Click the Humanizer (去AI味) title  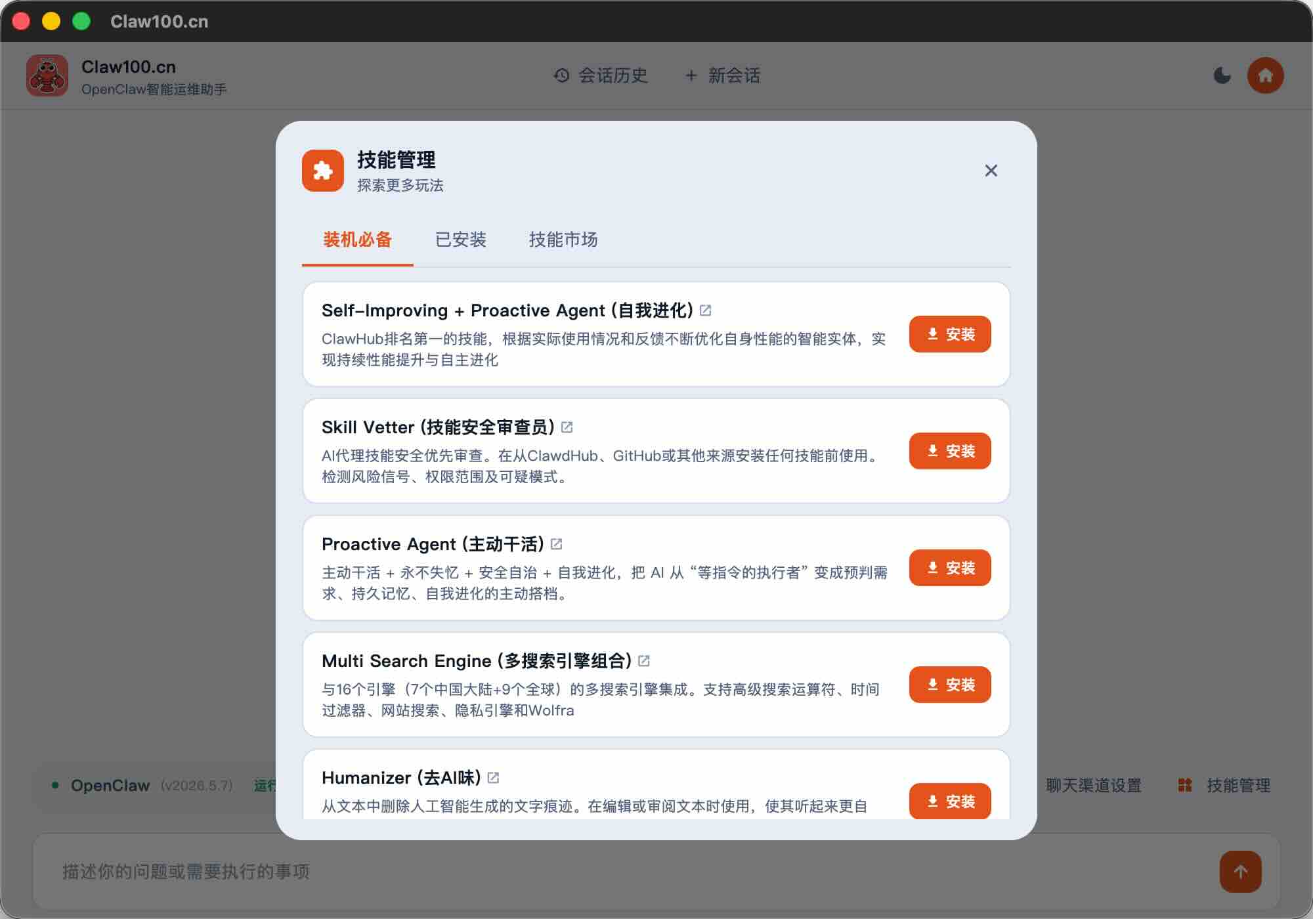401,778
